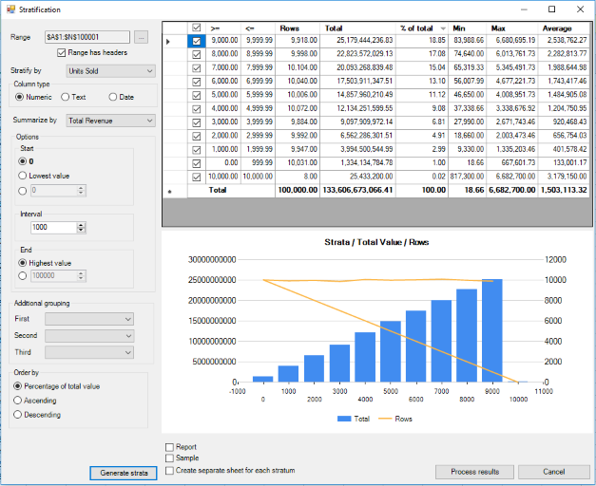Screen dimensions: 596x486
Task: Maximize the Stratification window
Action: pyautogui.click(x=551, y=9)
